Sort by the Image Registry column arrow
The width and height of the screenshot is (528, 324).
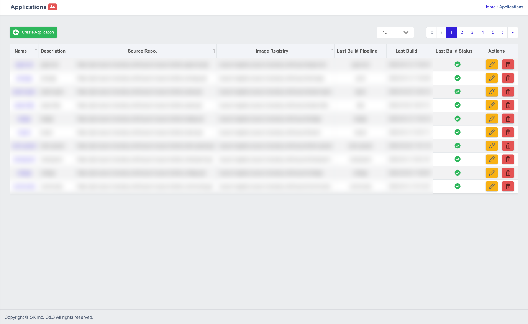point(332,51)
